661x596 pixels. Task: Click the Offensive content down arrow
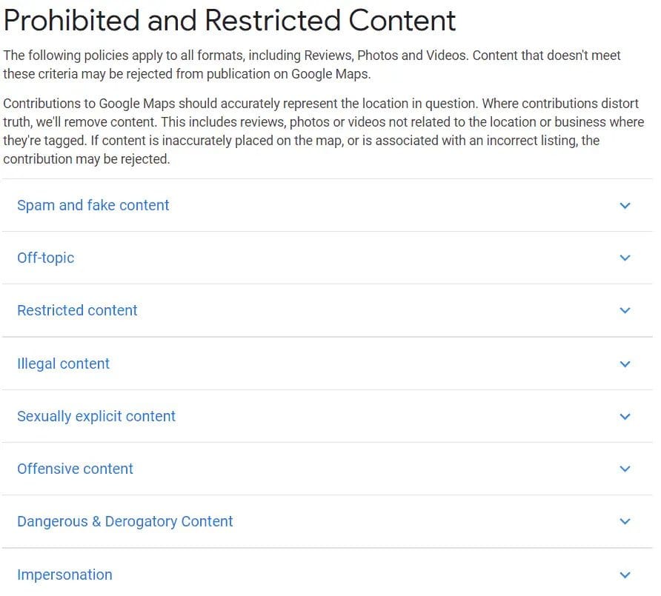click(x=625, y=469)
